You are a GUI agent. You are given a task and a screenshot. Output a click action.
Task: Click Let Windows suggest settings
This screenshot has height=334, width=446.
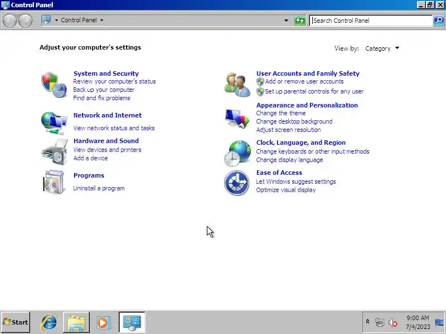296,182
